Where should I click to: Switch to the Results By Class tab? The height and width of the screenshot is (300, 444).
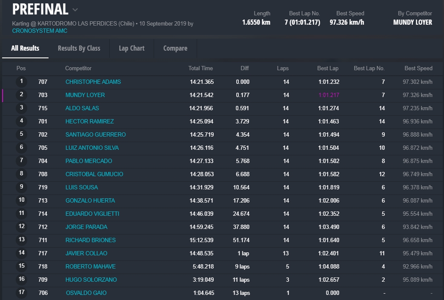click(x=79, y=48)
